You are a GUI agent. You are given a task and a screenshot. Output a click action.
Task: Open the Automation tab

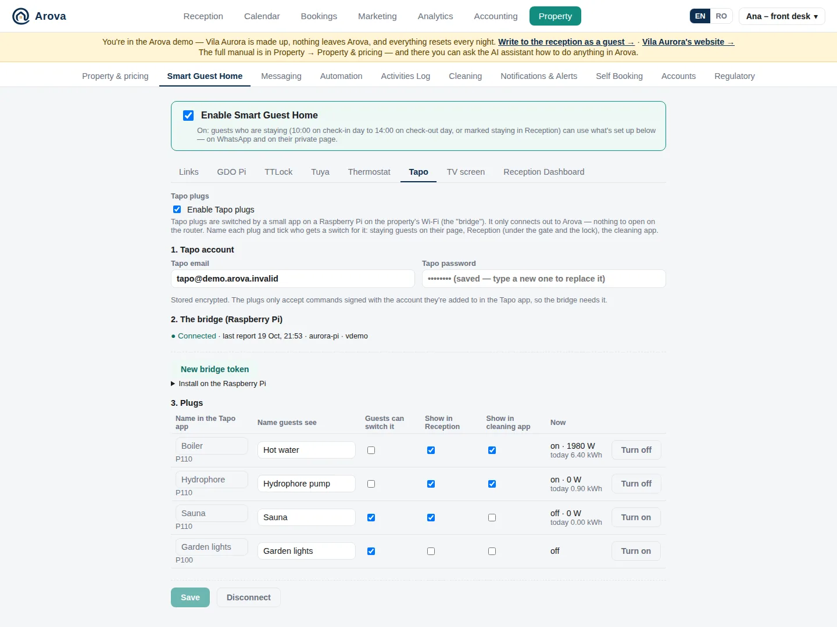(x=341, y=76)
